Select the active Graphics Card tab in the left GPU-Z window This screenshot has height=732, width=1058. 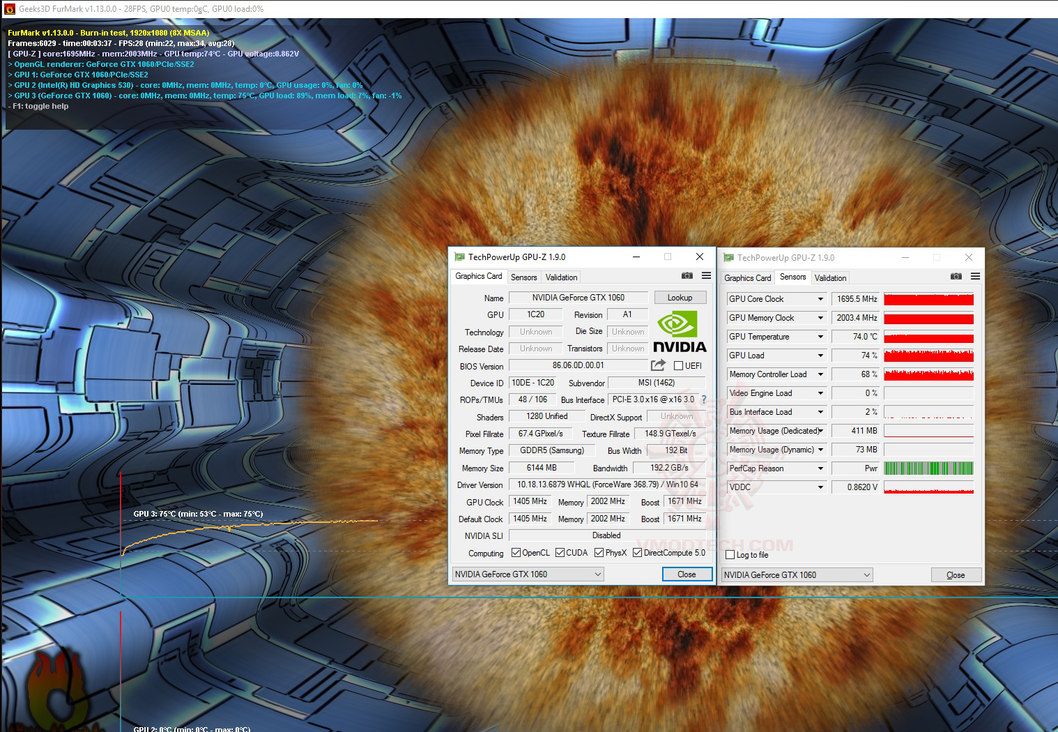(x=478, y=276)
